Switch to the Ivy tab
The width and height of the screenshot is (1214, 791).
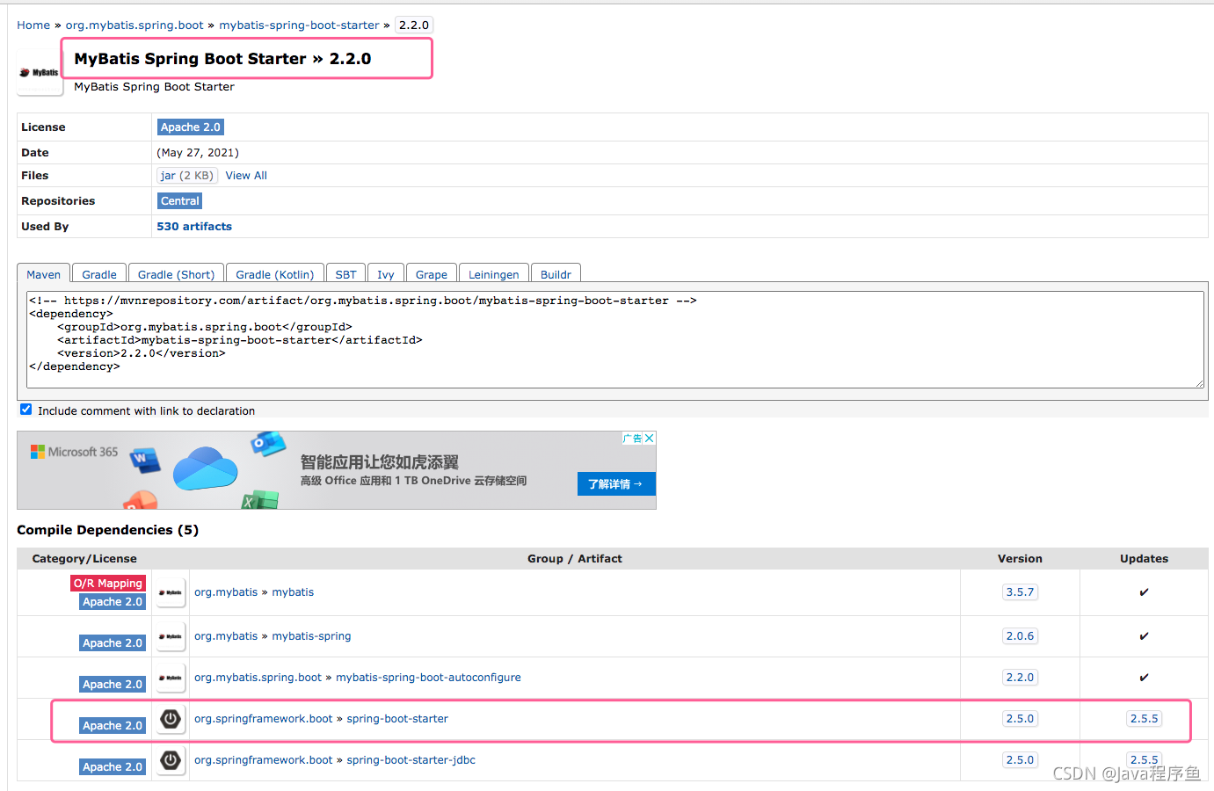coord(386,274)
